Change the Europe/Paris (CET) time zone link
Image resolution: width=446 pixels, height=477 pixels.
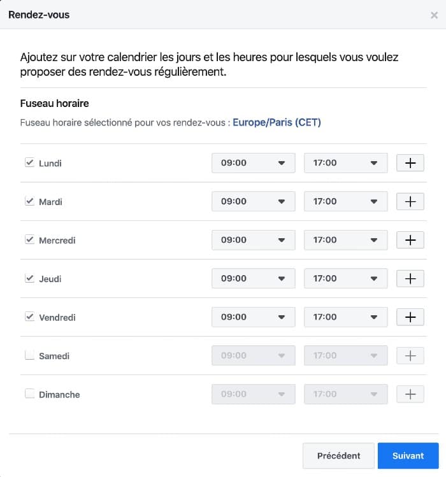coord(277,122)
